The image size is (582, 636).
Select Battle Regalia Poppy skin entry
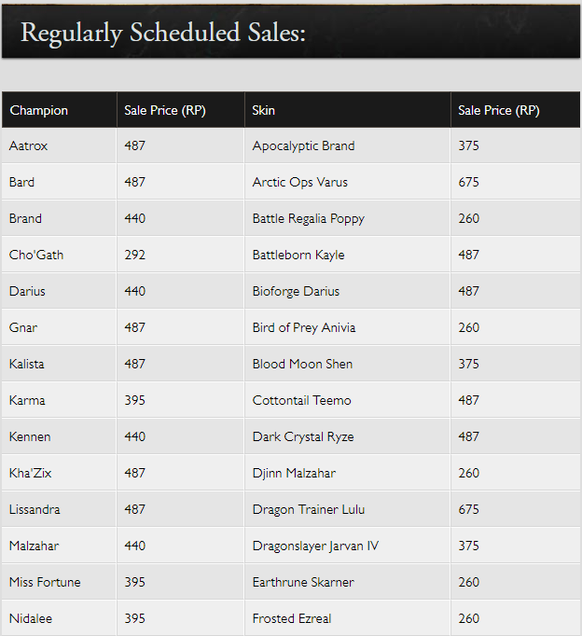[x=308, y=218]
